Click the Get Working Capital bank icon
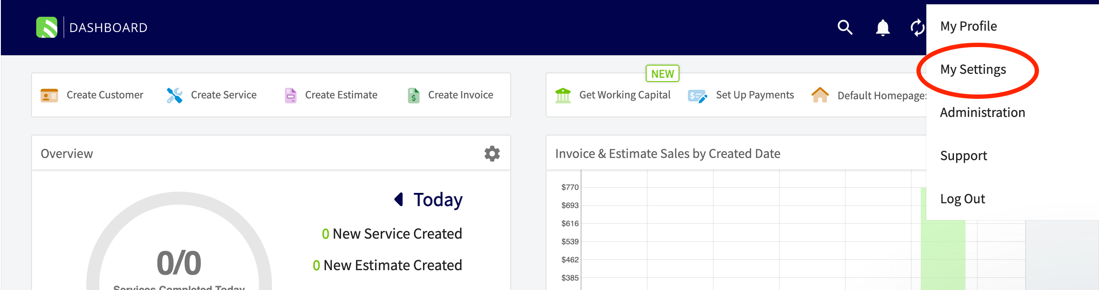1099x290 pixels. point(563,95)
